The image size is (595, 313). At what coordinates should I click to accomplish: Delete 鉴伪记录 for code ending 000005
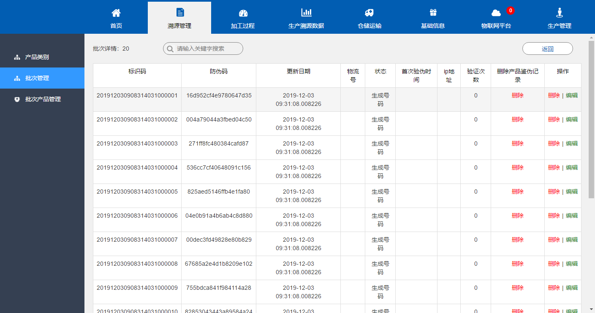[518, 192]
